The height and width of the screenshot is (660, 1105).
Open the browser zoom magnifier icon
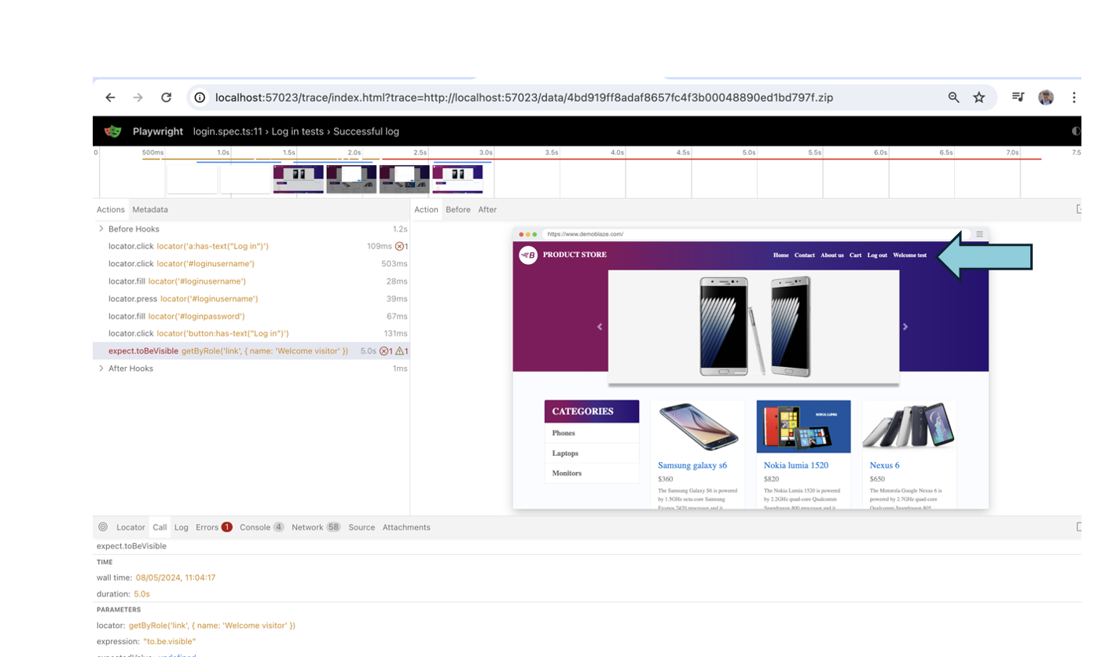pyautogui.click(x=953, y=97)
